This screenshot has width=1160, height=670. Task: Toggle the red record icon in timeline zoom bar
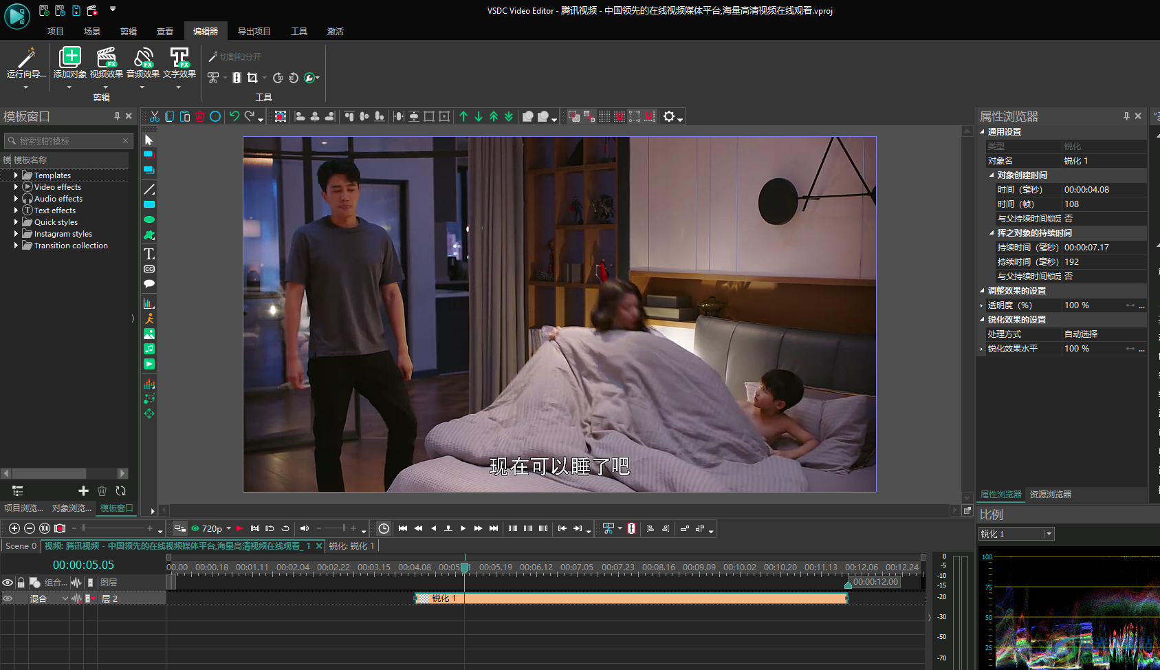pyautogui.click(x=60, y=528)
